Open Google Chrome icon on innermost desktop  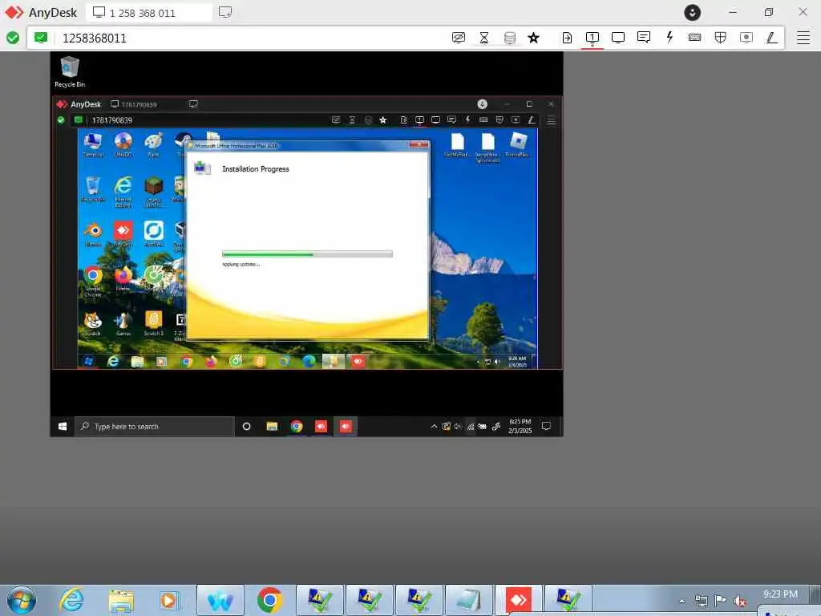[93, 280]
